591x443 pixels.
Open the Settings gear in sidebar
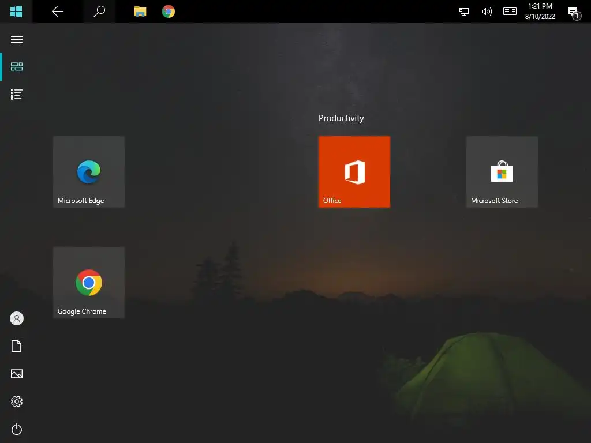point(17,401)
